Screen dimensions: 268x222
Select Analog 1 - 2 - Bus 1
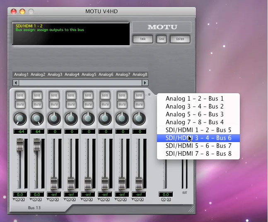click(198, 99)
